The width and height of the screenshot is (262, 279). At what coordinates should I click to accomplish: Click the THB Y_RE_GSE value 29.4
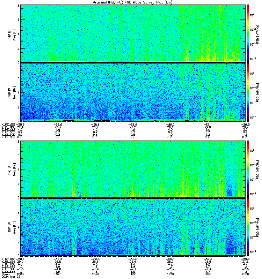click(20, 127)
